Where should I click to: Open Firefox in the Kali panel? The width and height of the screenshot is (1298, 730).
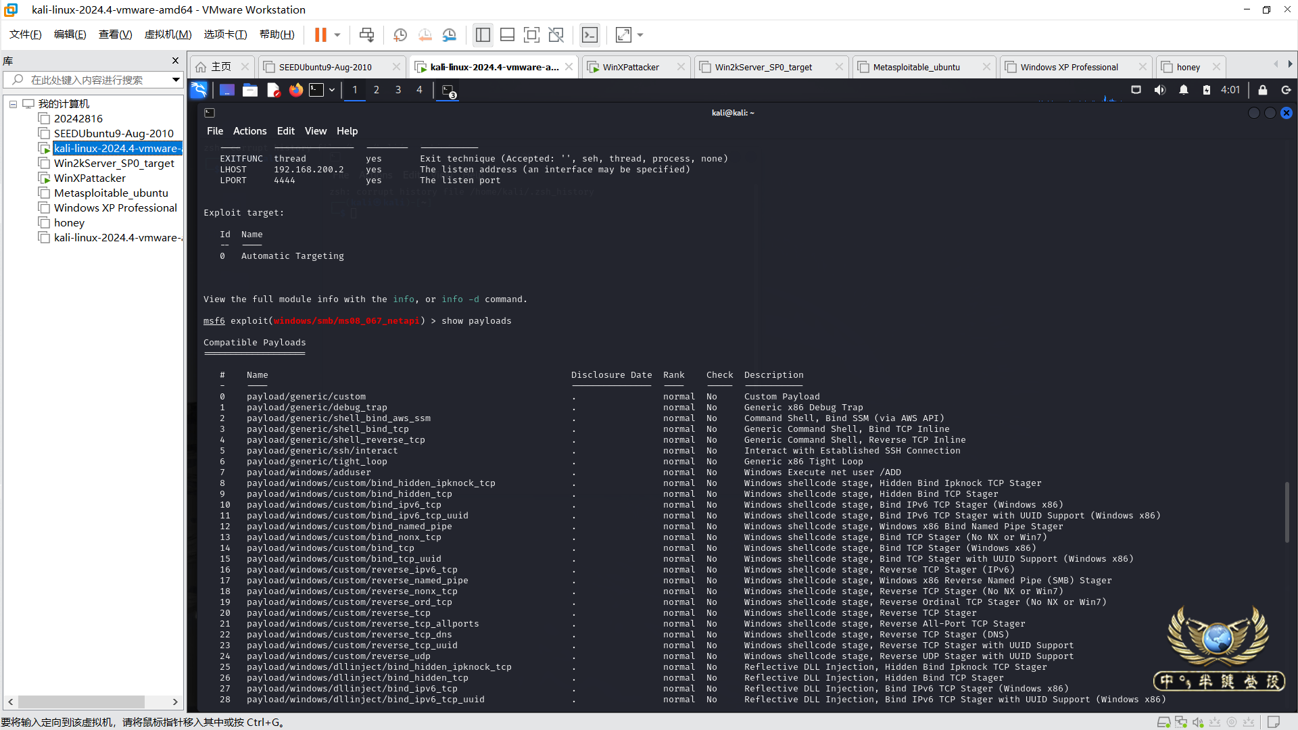coord(295,90)
